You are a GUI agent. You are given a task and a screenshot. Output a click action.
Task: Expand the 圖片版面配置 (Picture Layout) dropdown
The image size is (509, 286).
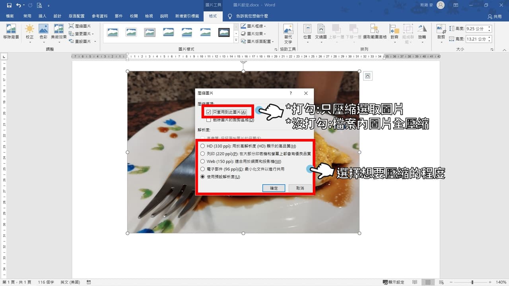click(x=273, y=41)
